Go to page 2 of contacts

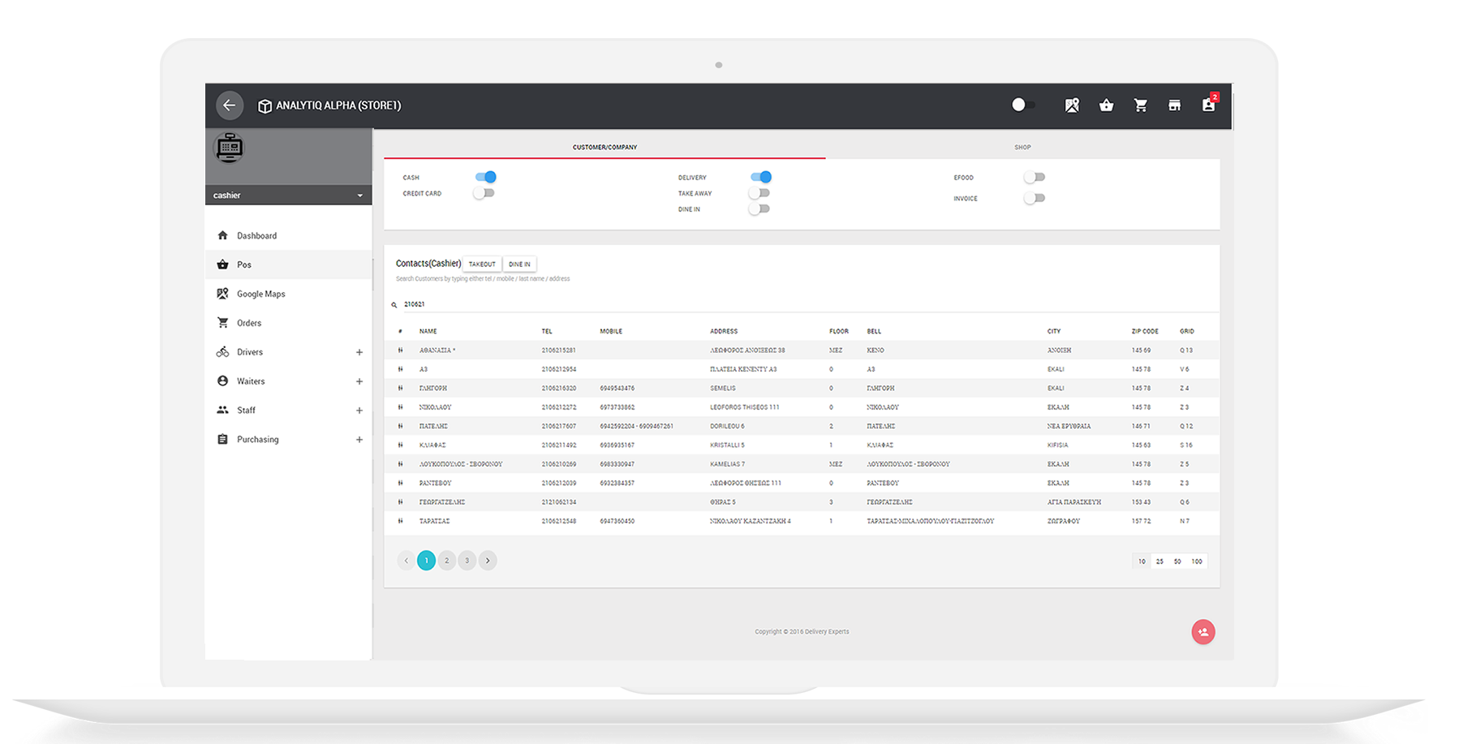click(446, 561)
